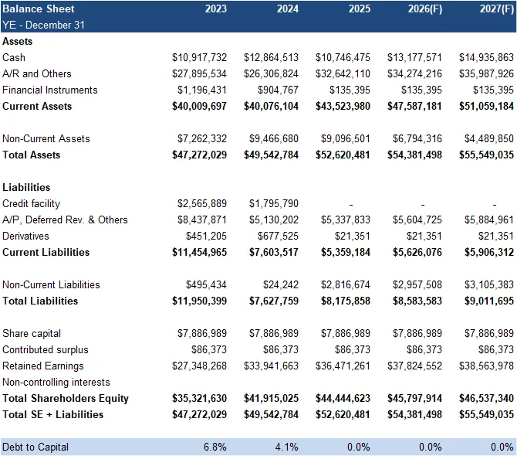
Task: Click 2024 Credit facility value $1,795,790
Action: pos(274,203)
